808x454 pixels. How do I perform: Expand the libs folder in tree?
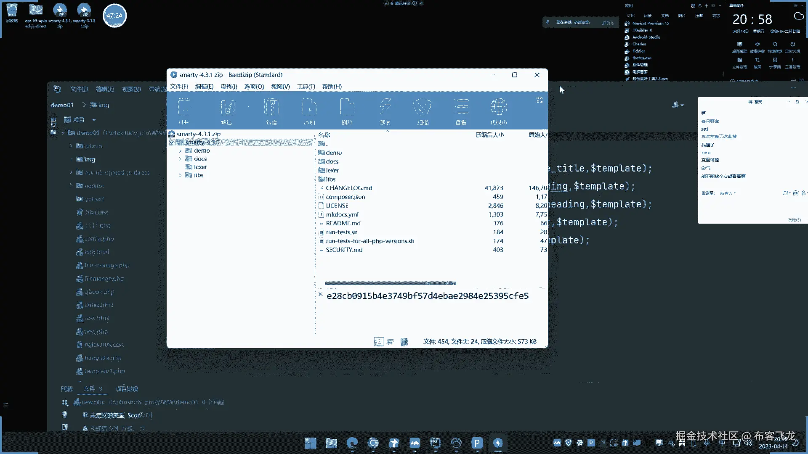[x=180, y=175]
